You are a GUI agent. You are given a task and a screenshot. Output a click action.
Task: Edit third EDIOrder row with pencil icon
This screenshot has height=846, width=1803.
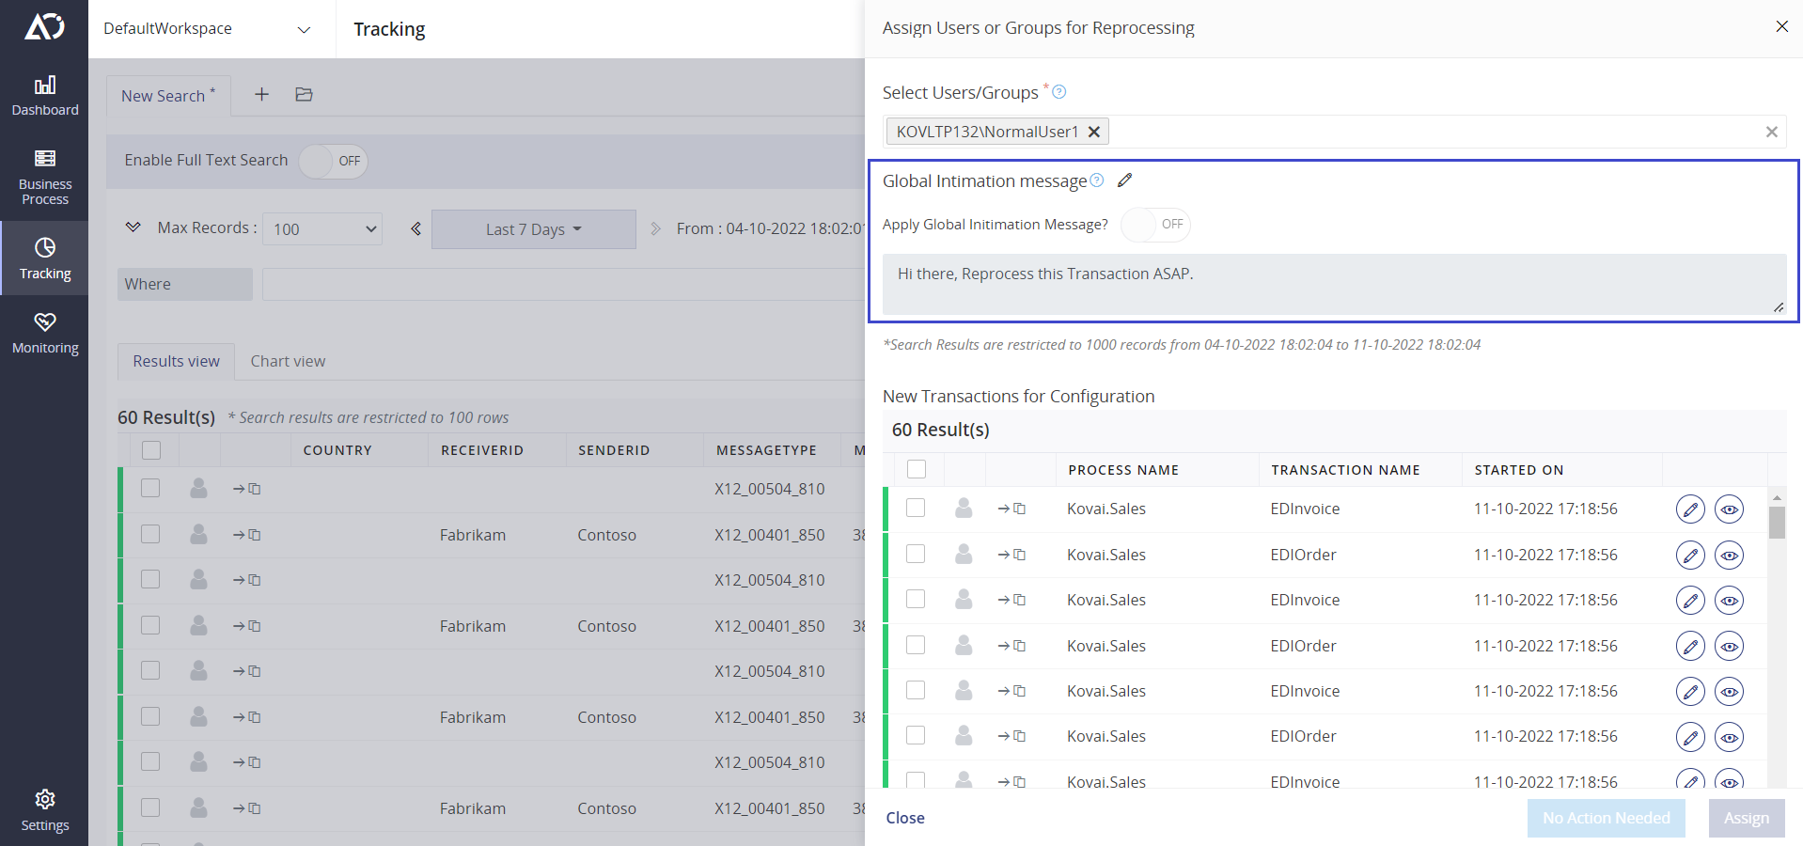tap(1690, 737)
